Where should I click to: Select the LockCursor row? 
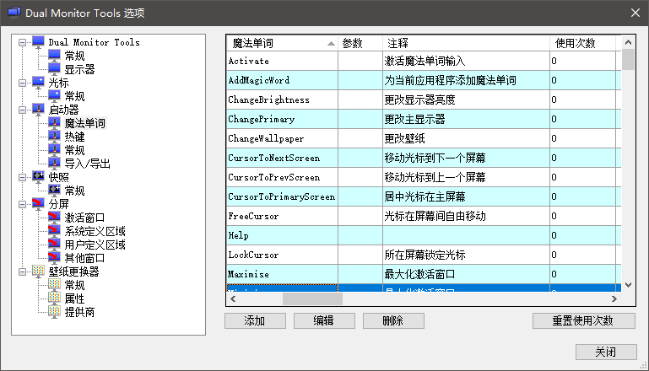click(424, 255)
